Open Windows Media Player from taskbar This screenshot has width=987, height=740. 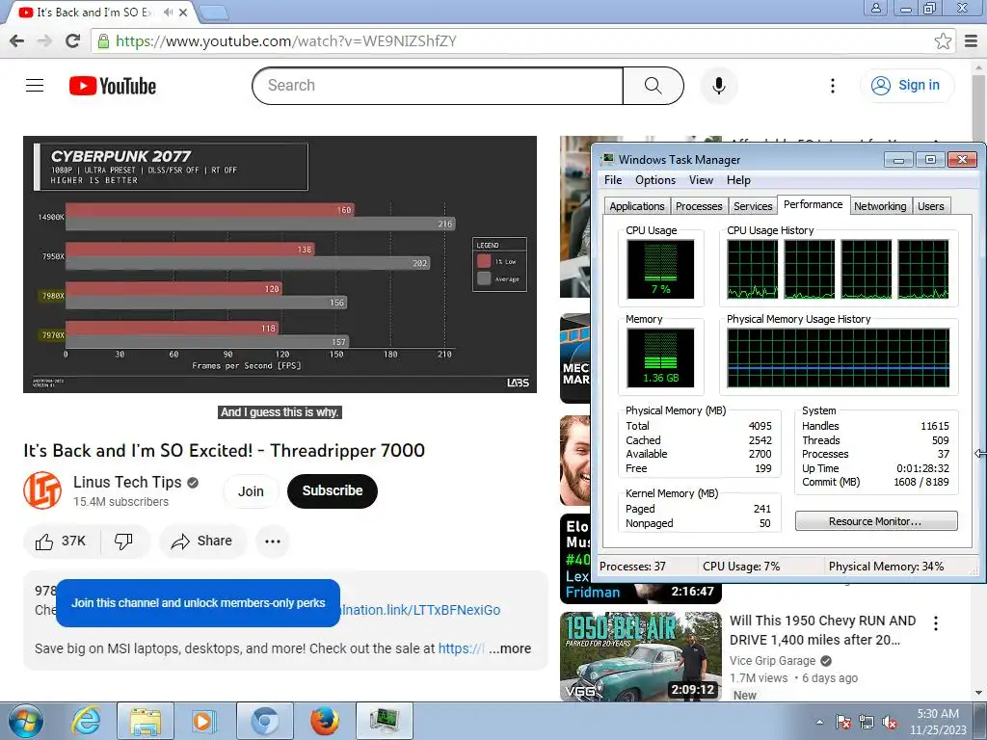[202, 721]
